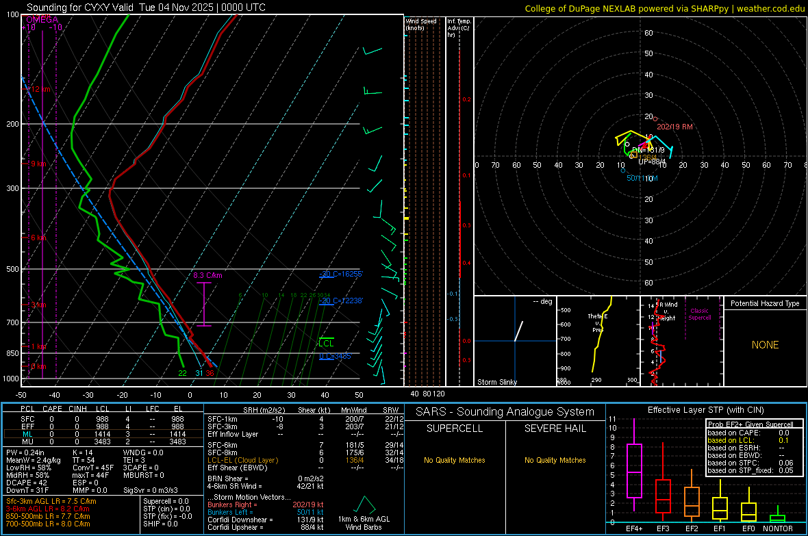Select the green LCL marker label
This screenshot has height=536, width=808.
click(326, 343)
